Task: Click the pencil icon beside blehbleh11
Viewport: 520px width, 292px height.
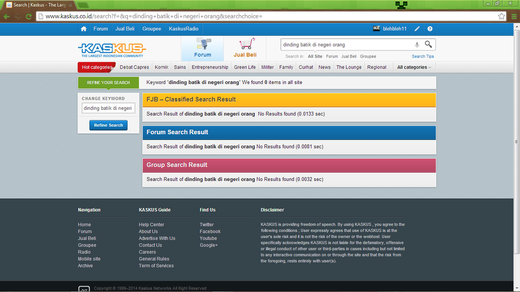Action: pyautogui.click(x=417, y=29)
